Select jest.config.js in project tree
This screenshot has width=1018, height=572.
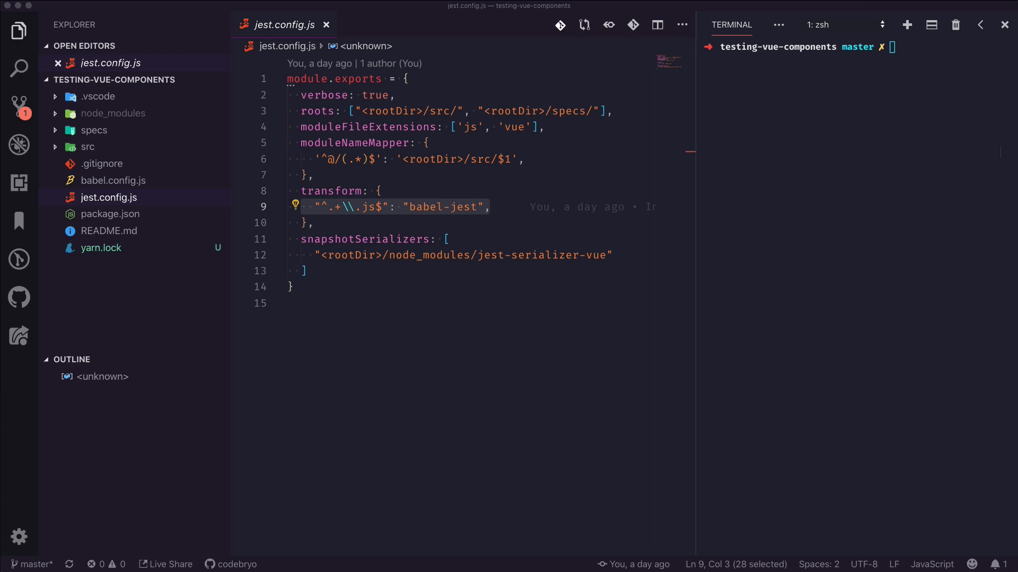point(108,198)
